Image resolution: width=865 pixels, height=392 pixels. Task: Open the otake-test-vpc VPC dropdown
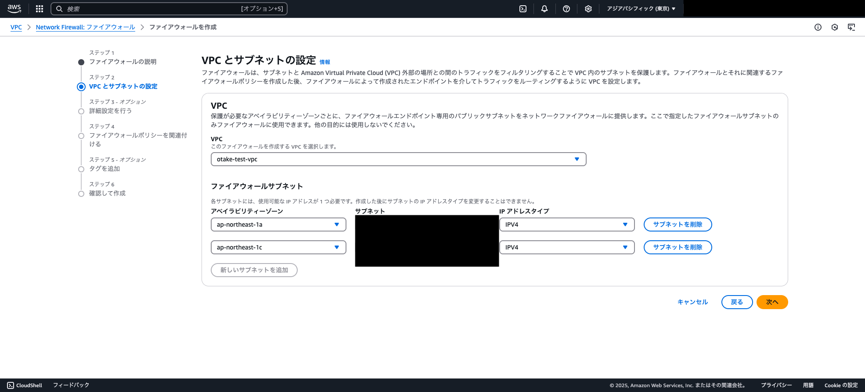[399, 159]
